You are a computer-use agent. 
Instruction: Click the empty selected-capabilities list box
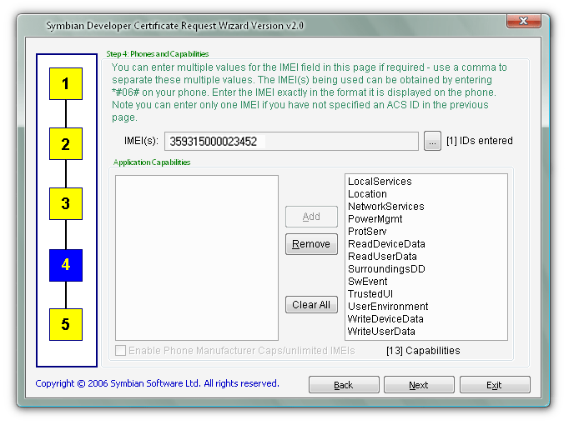coord(197,257)
